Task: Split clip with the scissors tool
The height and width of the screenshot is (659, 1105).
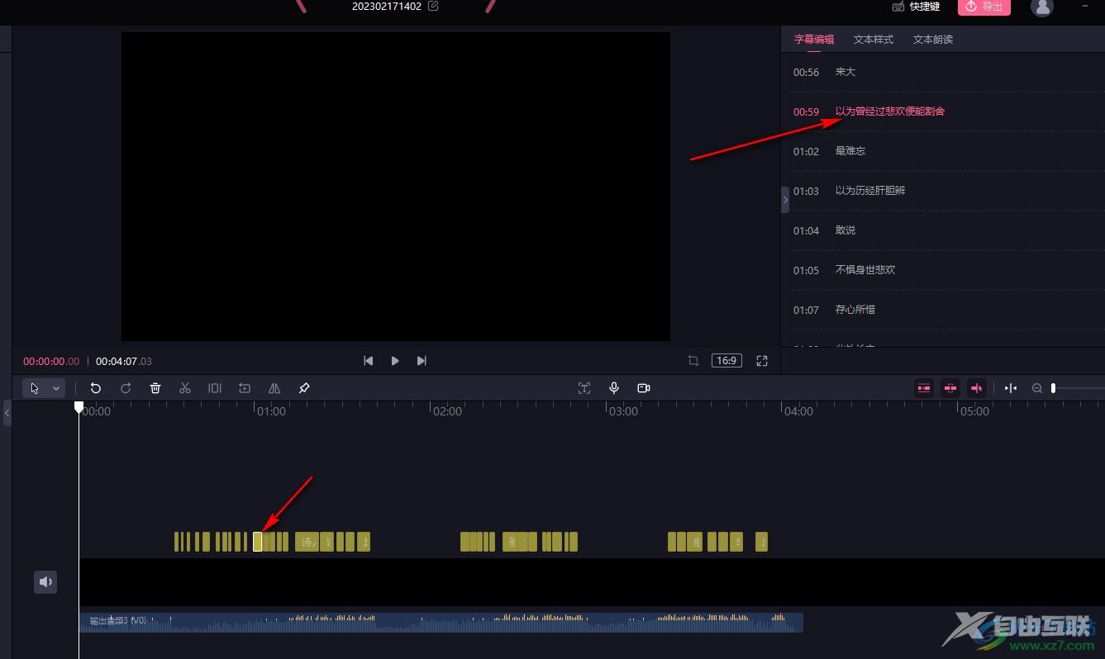Action: (185, 388)
